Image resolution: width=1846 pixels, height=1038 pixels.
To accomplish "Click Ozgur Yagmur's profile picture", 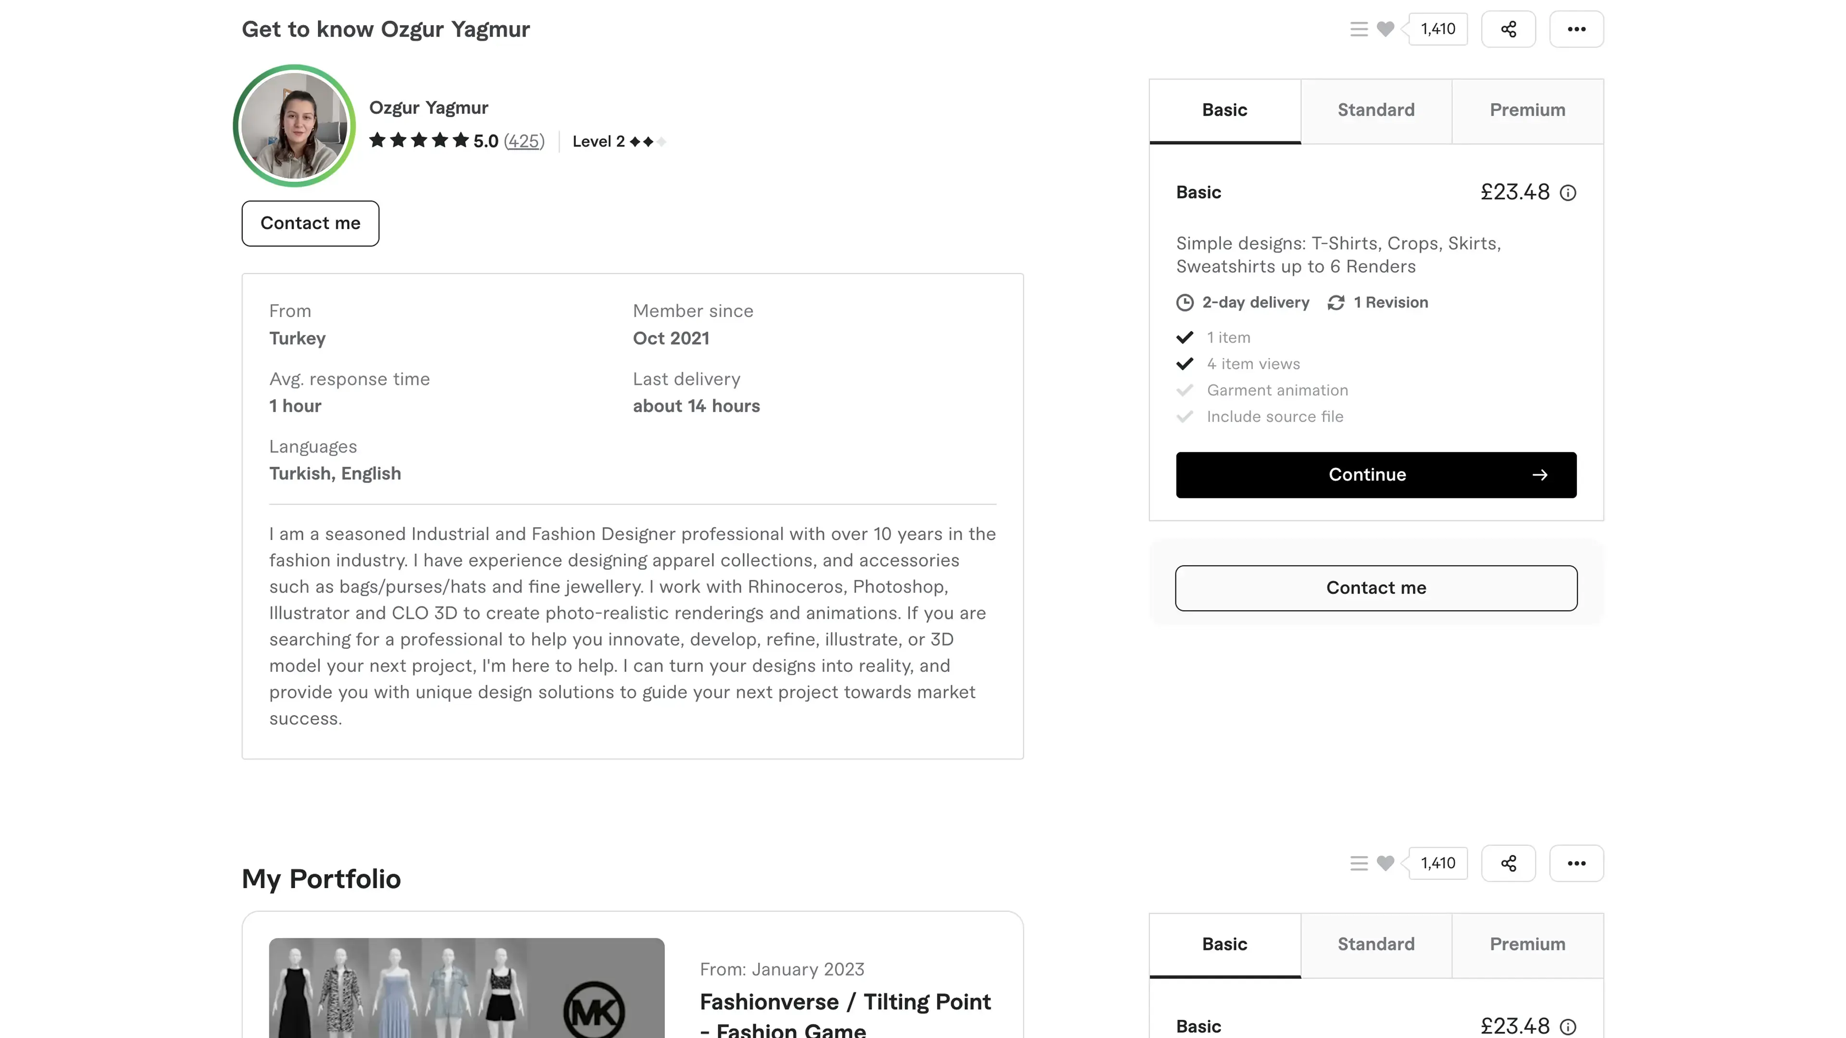I will (295, 126).
